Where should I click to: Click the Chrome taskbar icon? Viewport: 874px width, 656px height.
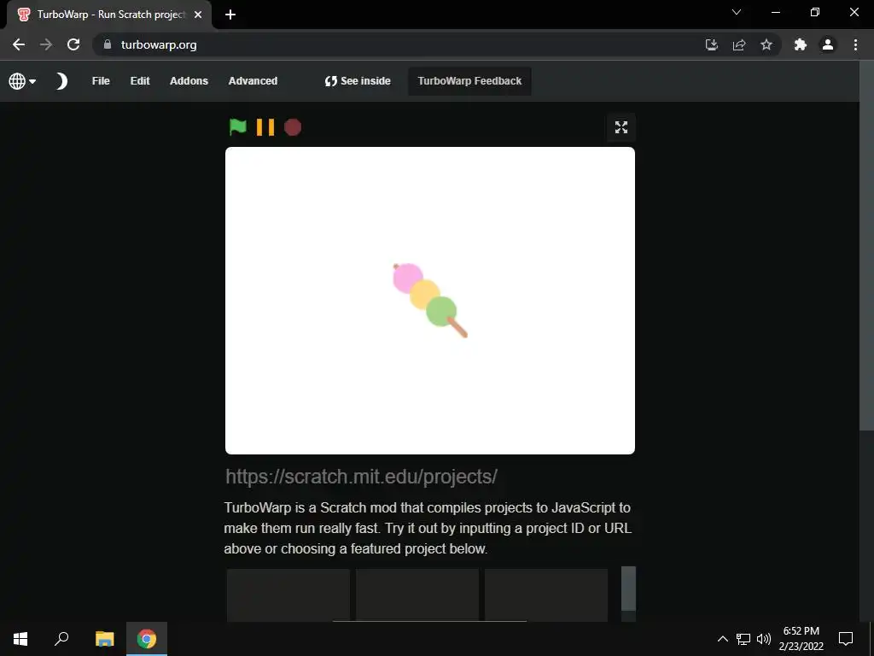(x=147, y=639)
